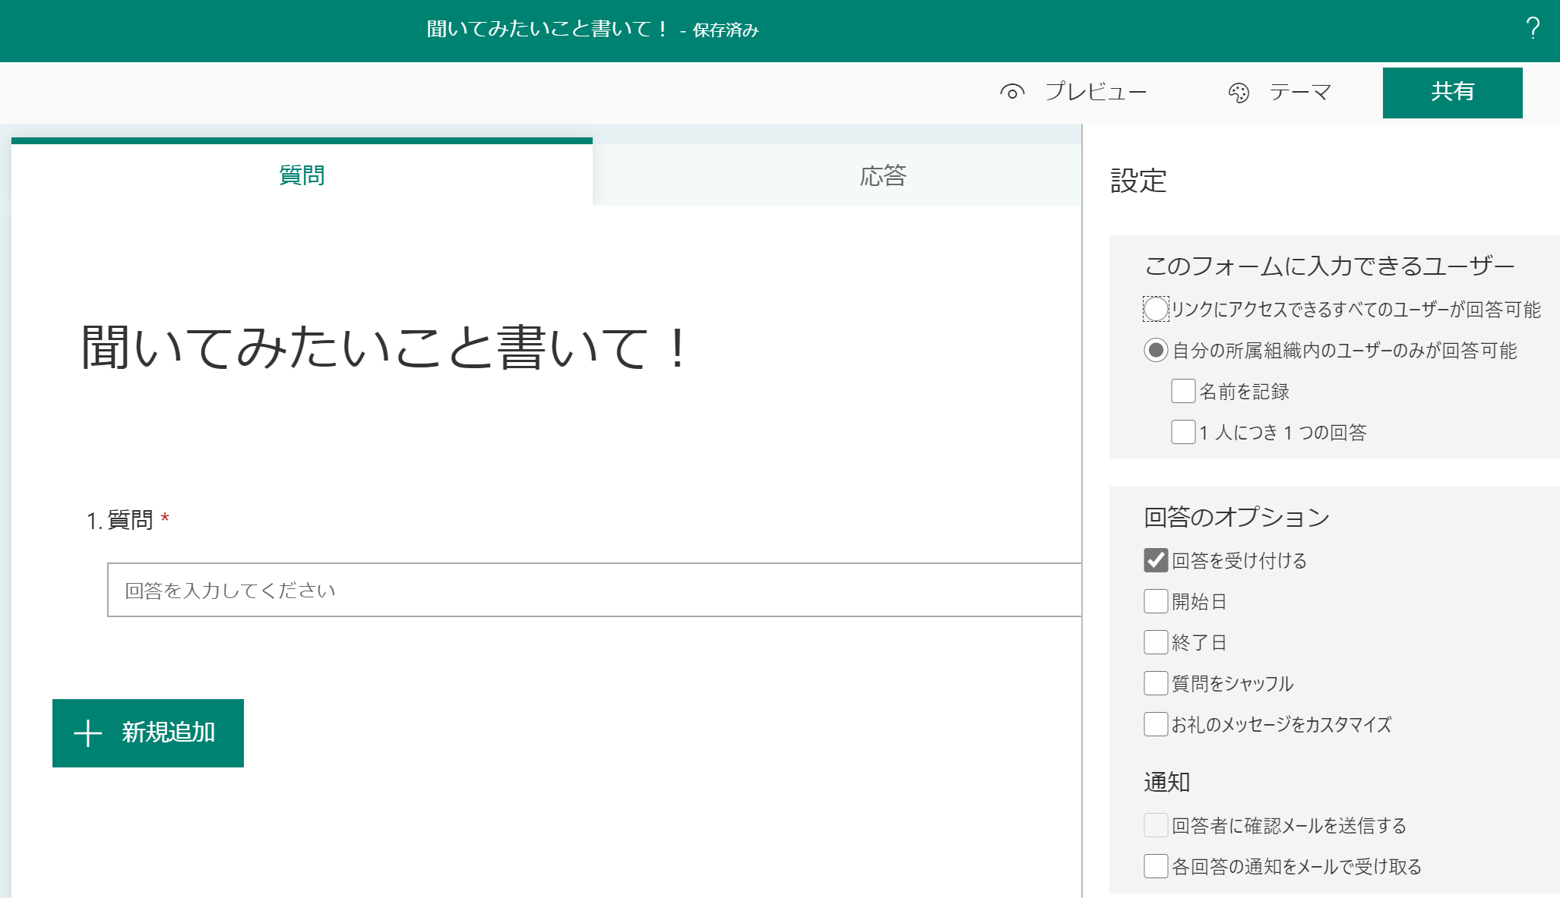Click the answer input field

[593, 590]
